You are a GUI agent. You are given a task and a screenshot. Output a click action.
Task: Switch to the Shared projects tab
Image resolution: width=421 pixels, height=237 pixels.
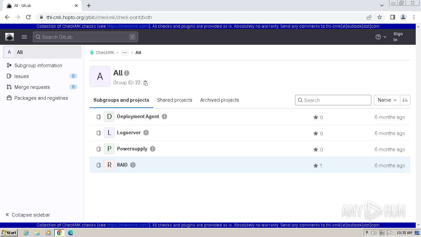click(x=175, y=100)
